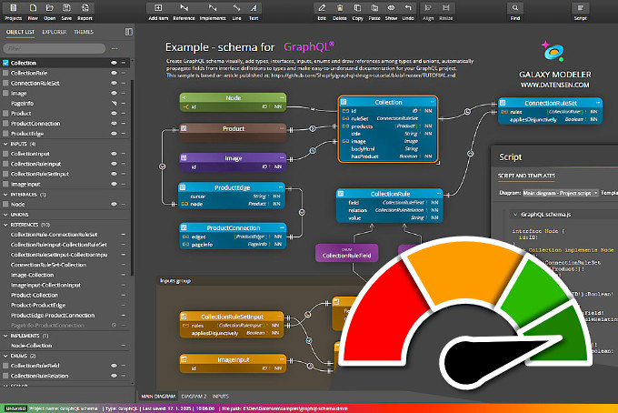Screen dimensions: 618x413
Task: Click the Show toolbar icon
Action: coord(391,12)
